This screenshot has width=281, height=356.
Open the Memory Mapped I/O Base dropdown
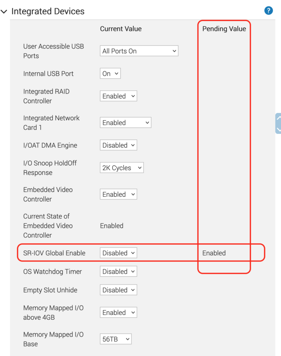(116, 339)
